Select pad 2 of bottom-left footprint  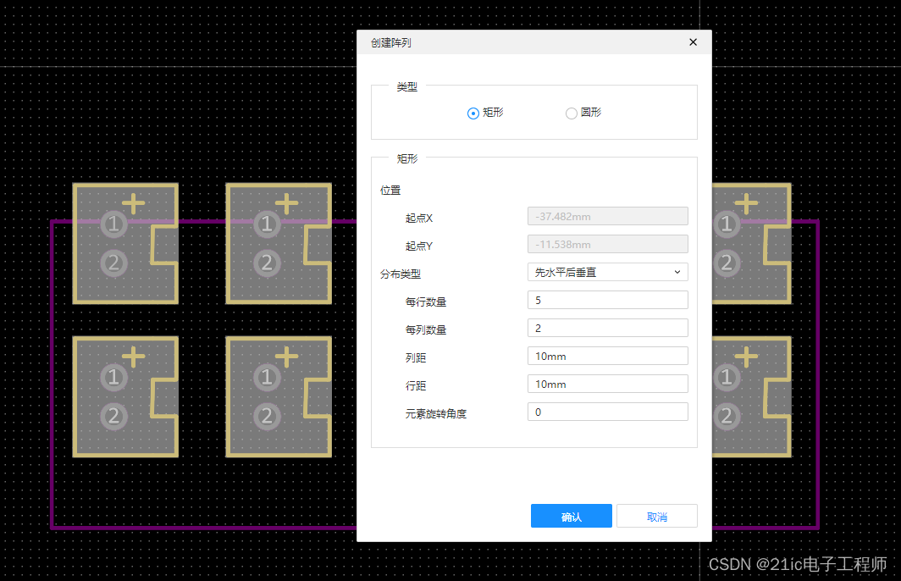[x=113, y=416]
